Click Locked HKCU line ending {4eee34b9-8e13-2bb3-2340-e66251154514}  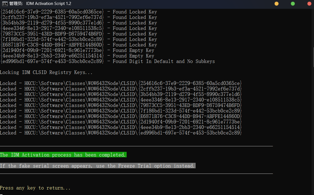point(121,127)
